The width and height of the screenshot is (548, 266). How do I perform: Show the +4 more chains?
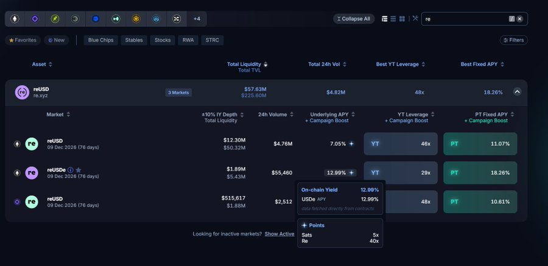pyautogui.click(x=197, y=19)
